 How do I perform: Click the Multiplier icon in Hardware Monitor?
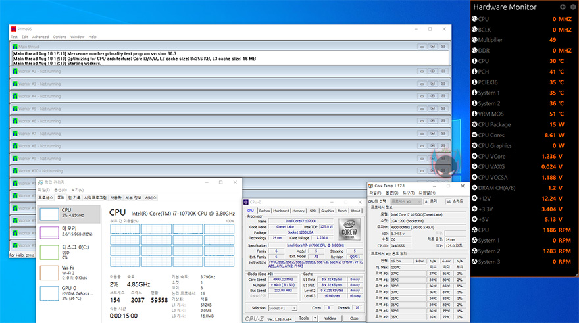(474, 40)
